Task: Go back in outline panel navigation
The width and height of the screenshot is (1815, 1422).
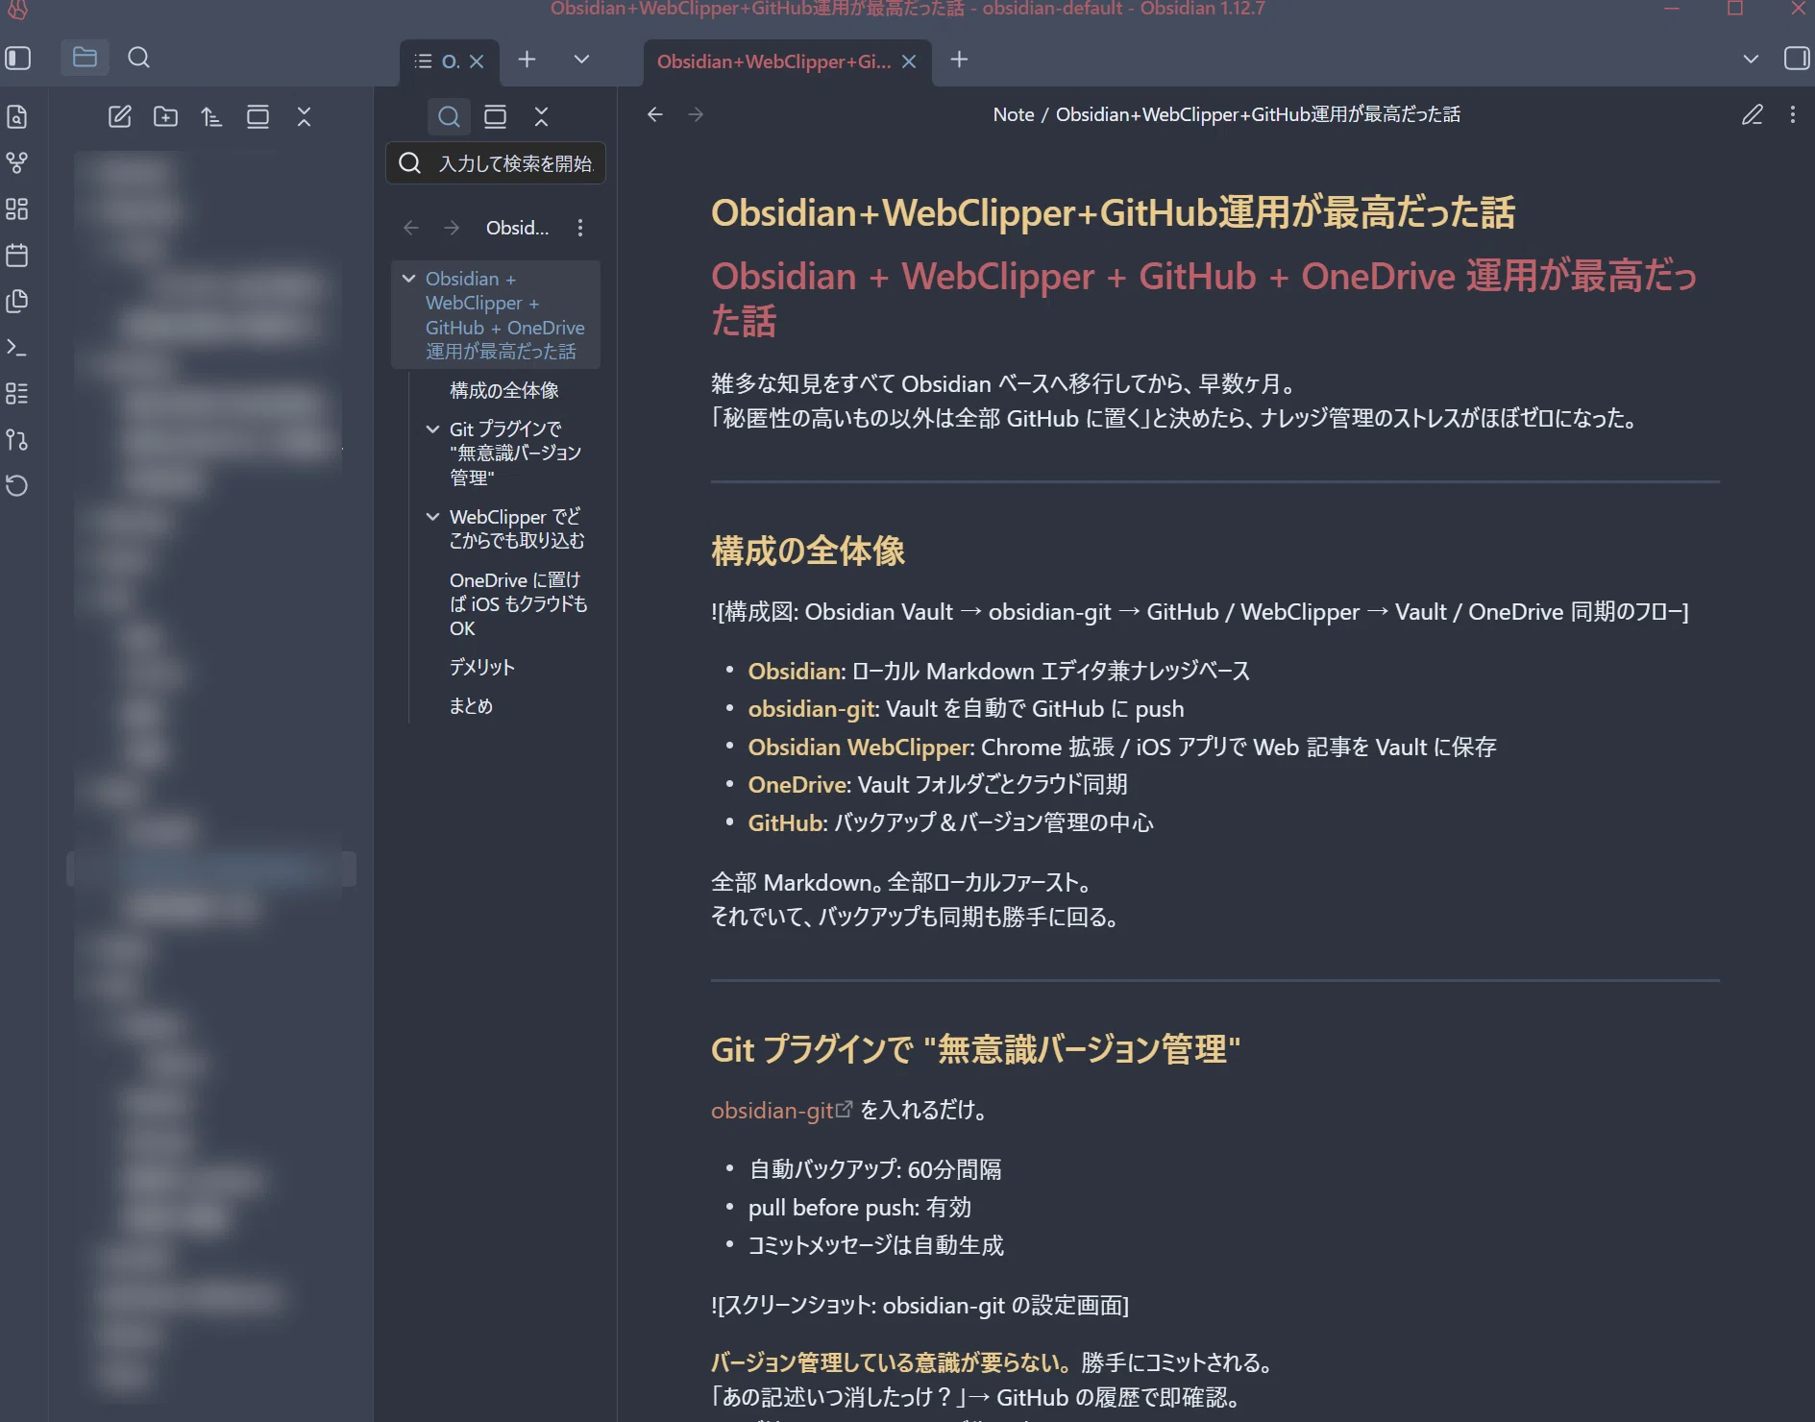Action: [x=411, y=228]
